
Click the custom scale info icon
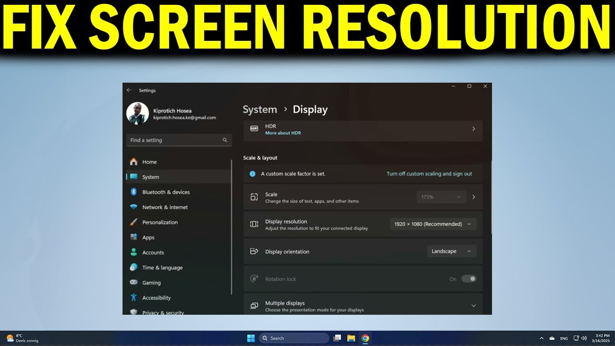(252, 174)
